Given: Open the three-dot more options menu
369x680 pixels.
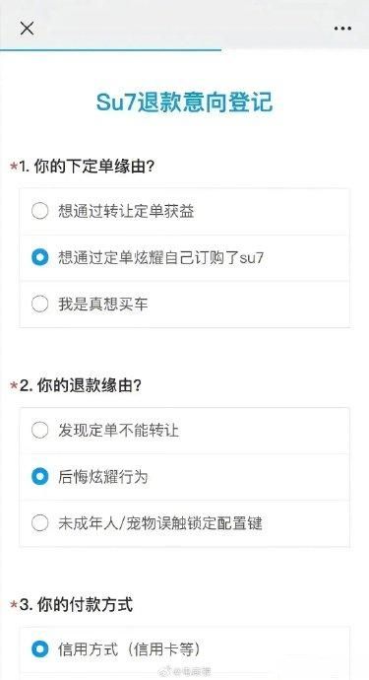Looking at the screenshot, I should pos(342,29).
